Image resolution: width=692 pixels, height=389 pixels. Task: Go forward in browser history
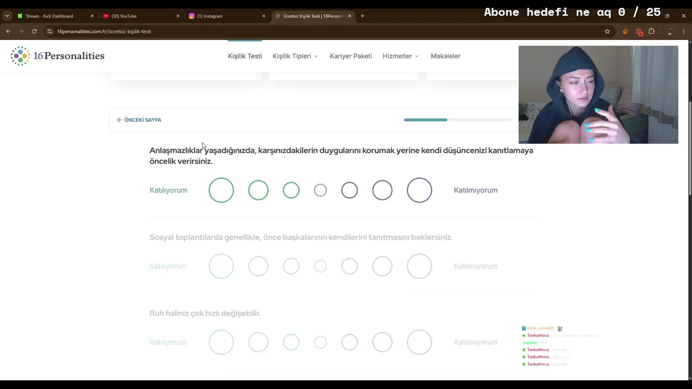click(21, 31)
